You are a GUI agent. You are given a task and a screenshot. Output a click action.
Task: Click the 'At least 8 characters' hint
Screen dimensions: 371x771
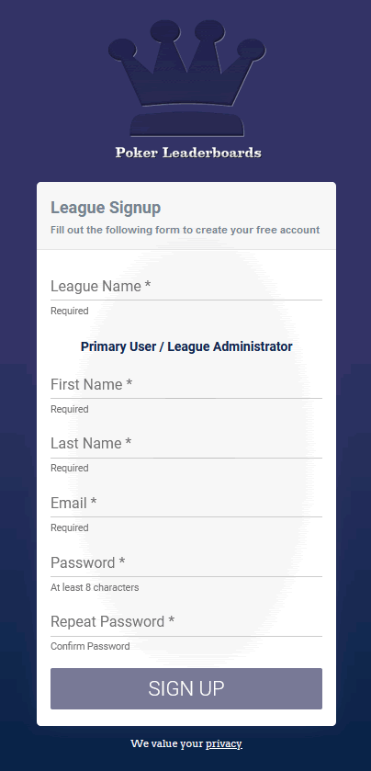[x=95, y=587]
